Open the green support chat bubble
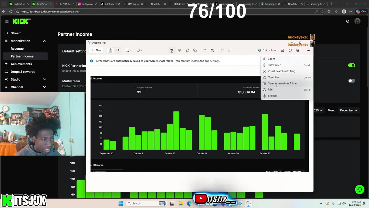 point(359,190)
